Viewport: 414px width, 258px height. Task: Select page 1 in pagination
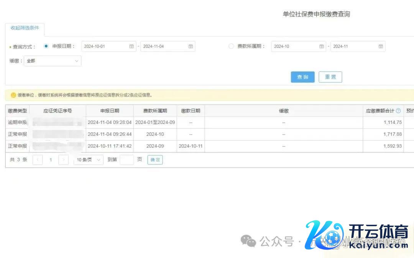click(50, 160)
